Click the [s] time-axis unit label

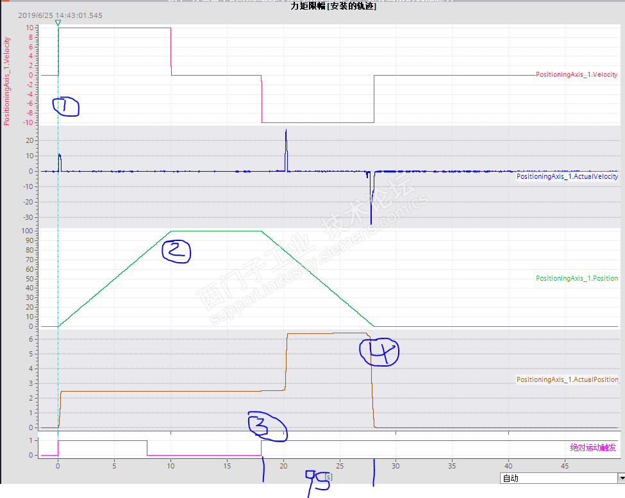click(328, 476)
